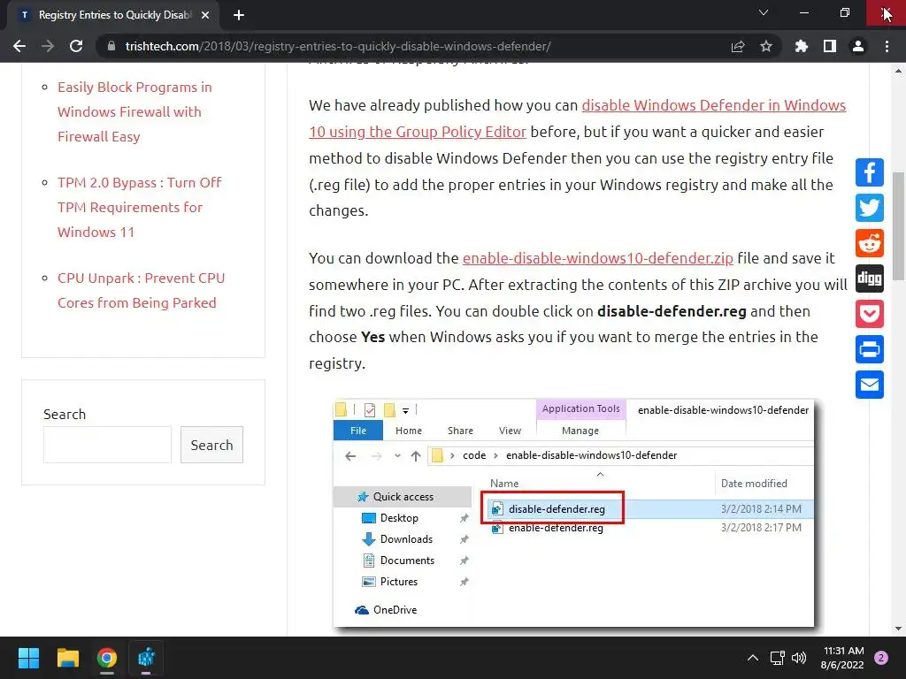Viewport: 906px width, 679px height.
Task: Share article on Facebook
Action: [870, 172]
